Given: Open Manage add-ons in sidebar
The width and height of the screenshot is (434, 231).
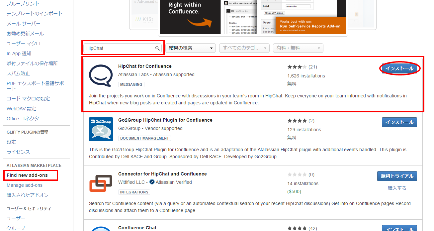Looking at the screenshot, I should pyautogui.click(x=25, y=185).
